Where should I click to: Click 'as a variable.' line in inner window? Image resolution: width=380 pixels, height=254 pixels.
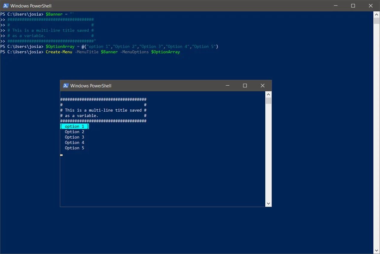click(82, 116)
